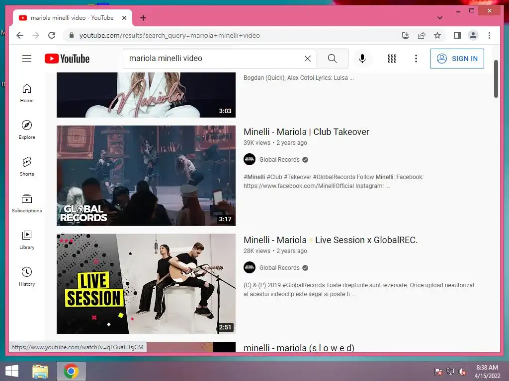Open Subscriptions in the sidebar
509x381 pixels.
(27, 203)
